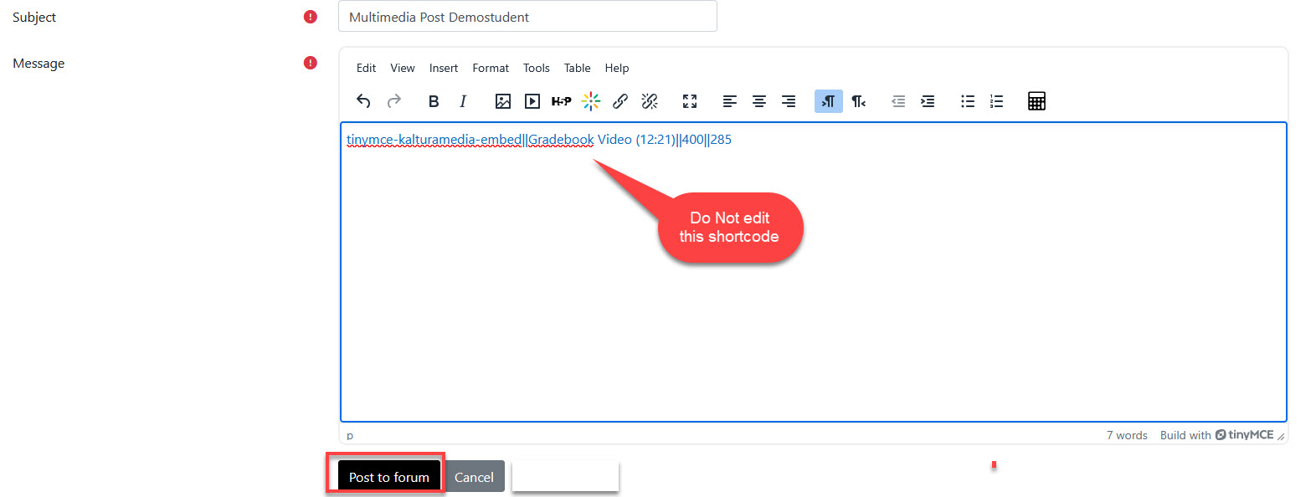Insert a link with the link icon
The height and width of the screenshot is (497, 1316).
point(620,101)
